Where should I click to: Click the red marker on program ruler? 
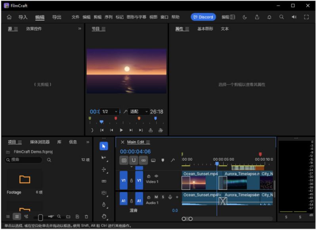click(x=116, y=118)
